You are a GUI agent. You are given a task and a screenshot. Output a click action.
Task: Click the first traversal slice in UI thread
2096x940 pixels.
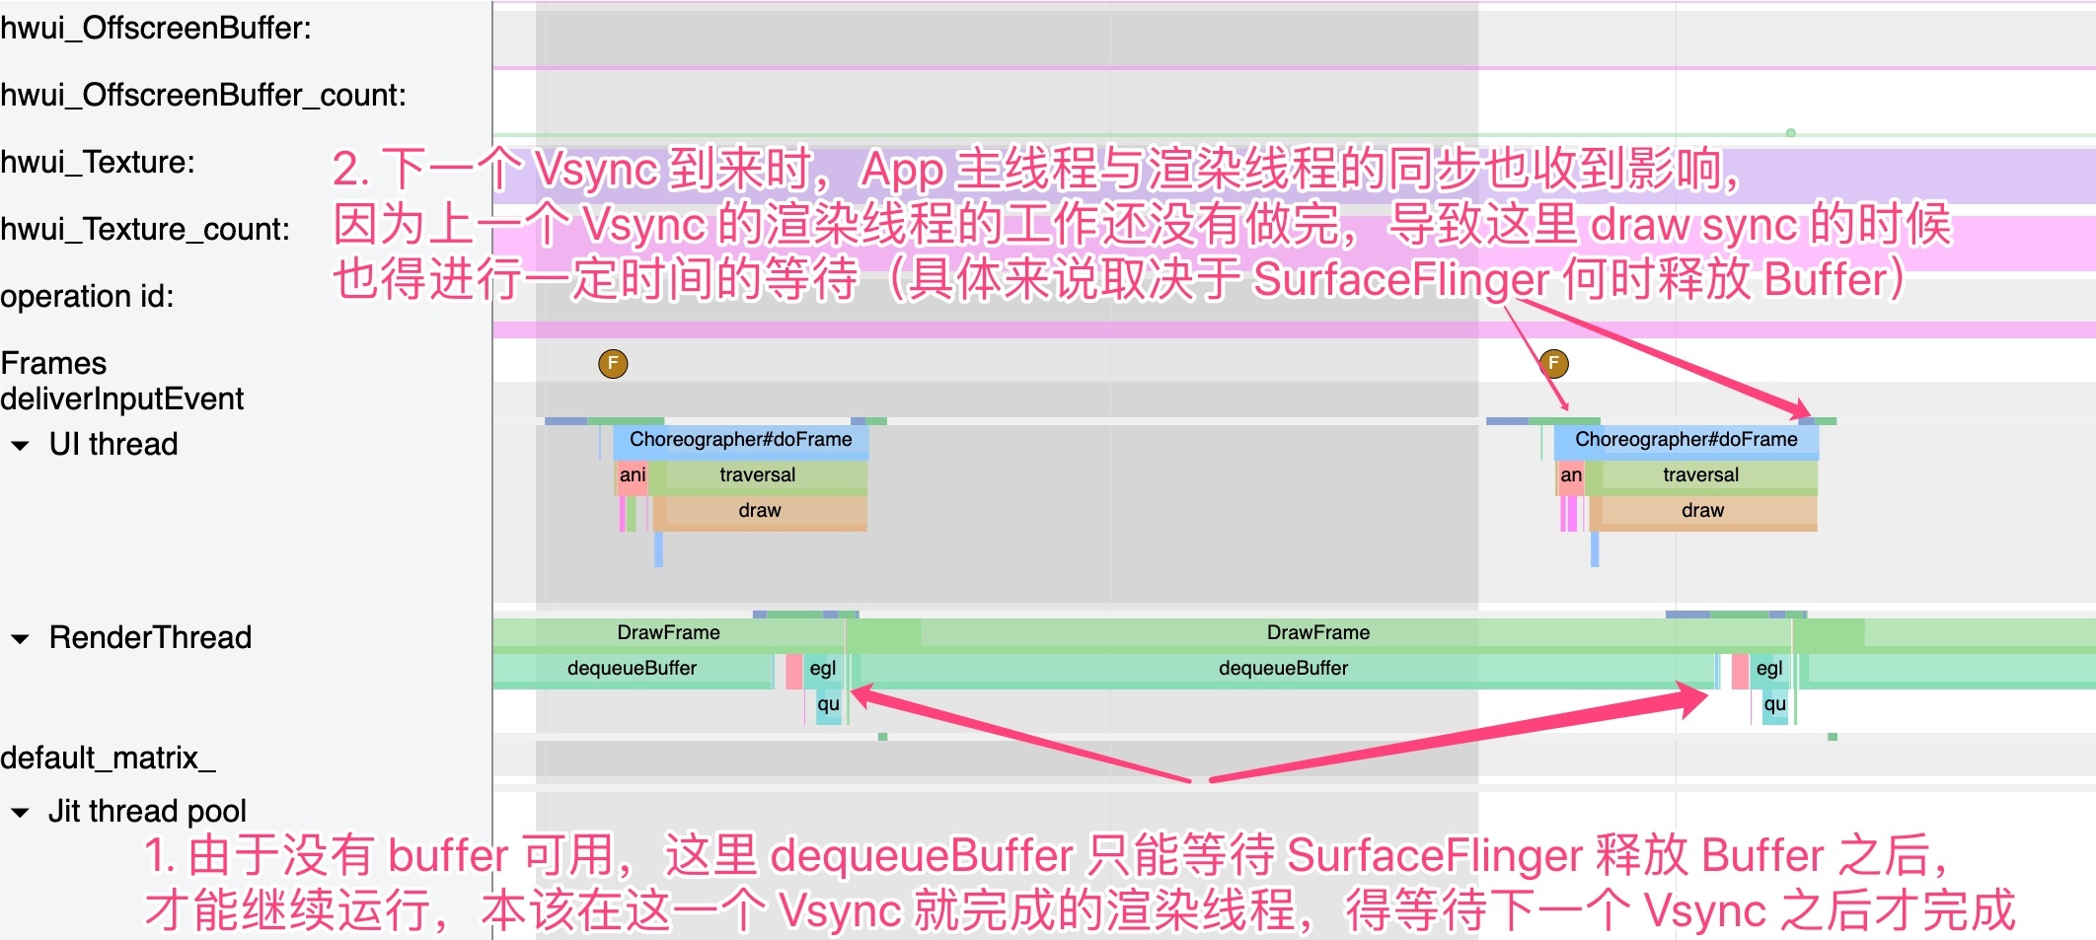[757, 475]
